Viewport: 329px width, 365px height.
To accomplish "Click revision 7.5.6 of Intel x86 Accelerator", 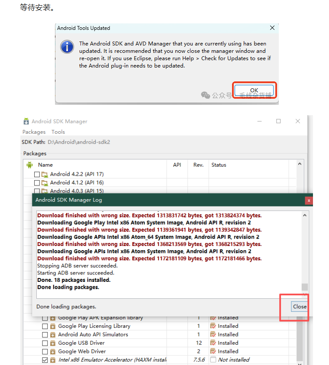I will click(x=199, y=360).
